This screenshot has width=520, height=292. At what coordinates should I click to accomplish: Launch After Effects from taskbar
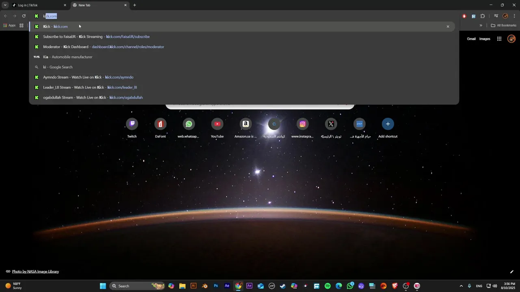[227, 286]
